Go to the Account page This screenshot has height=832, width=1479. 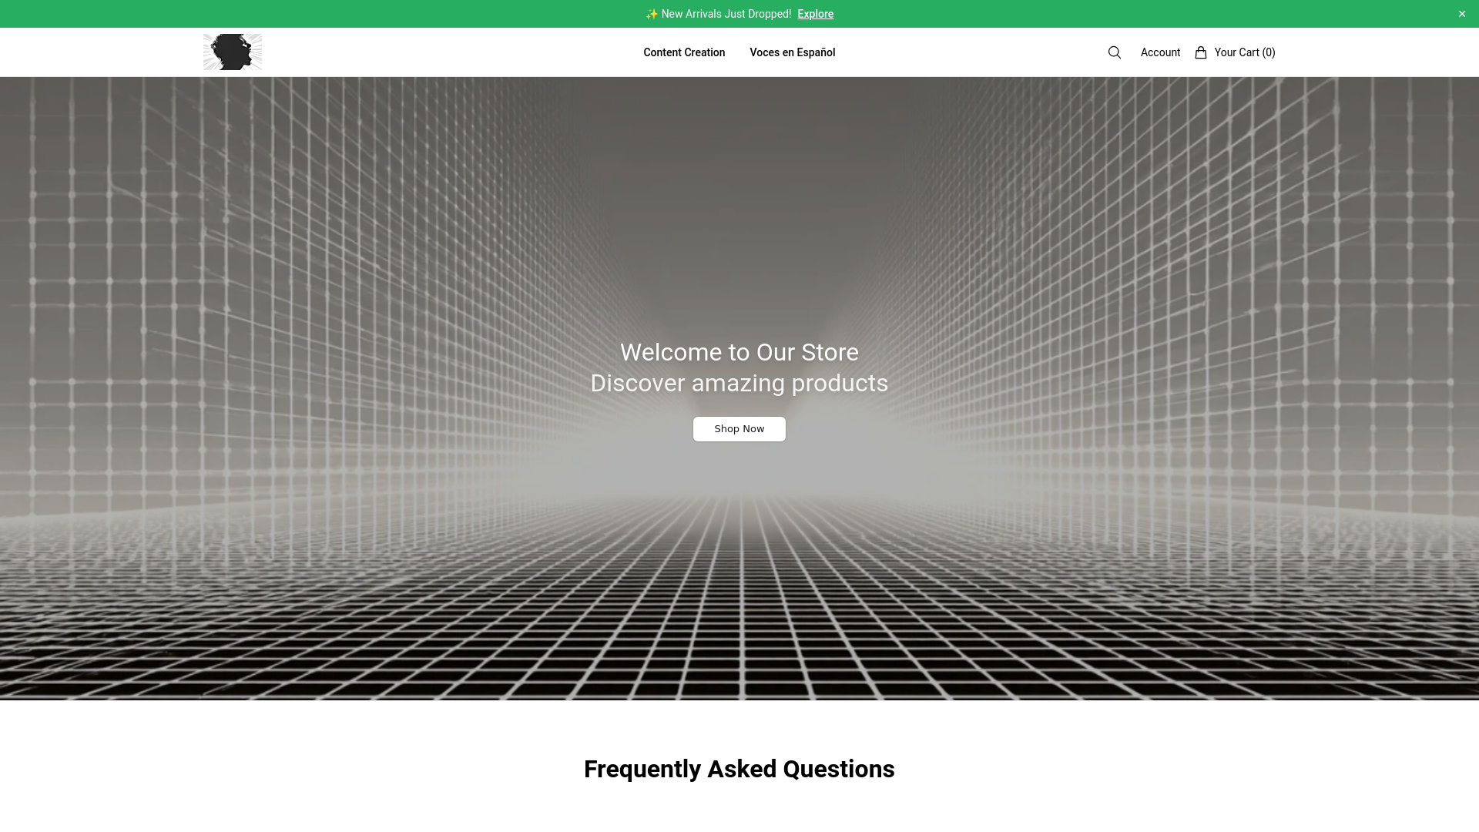pyautogui.click(x=1160, y=52)
